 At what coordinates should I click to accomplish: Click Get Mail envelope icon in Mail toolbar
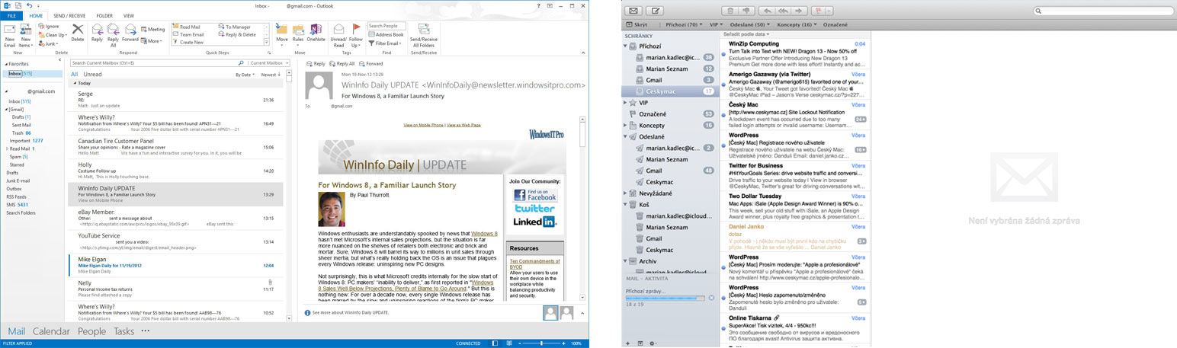click(633, 11)
